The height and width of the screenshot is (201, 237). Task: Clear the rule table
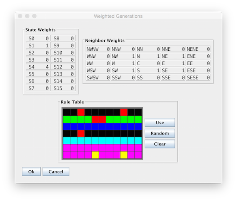click(160, 144)
